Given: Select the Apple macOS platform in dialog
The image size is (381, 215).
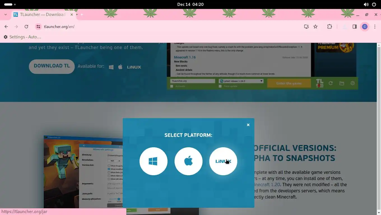Looking at the screenshot, I should (189, 161).
